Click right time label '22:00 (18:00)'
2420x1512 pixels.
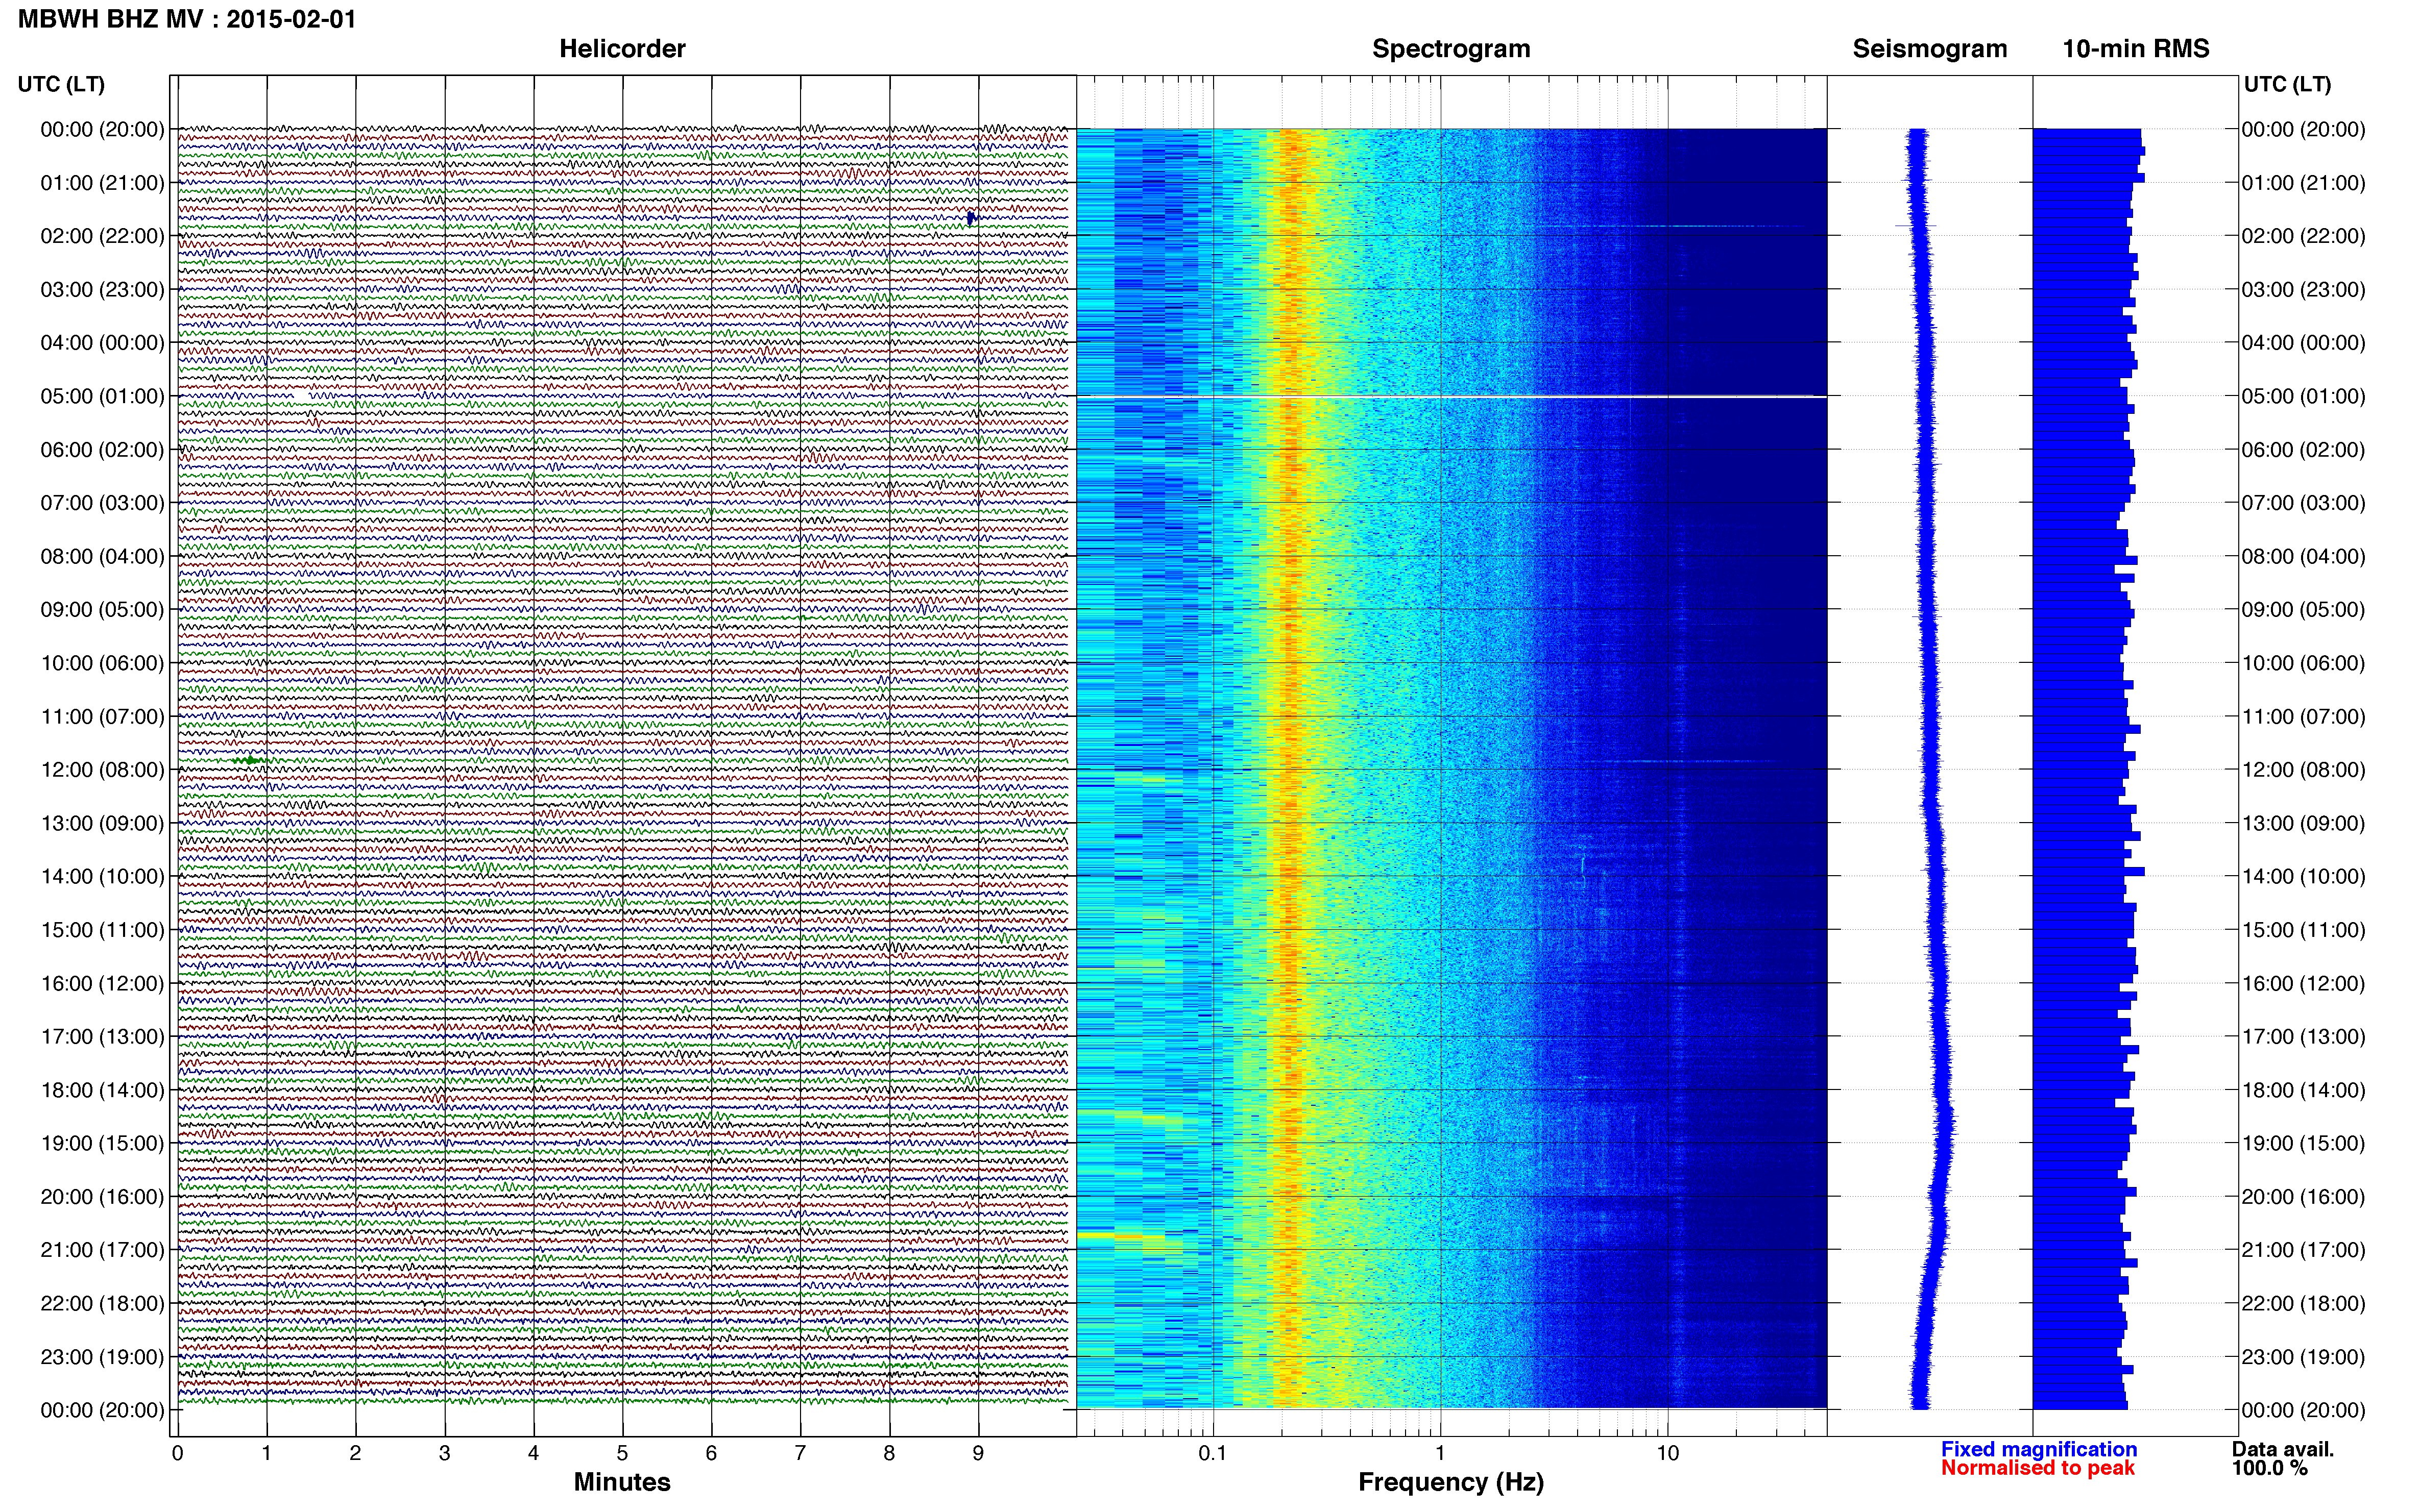(x=2303, y=1303)
